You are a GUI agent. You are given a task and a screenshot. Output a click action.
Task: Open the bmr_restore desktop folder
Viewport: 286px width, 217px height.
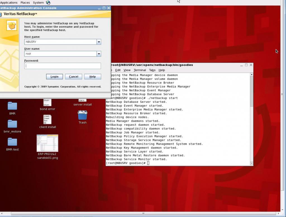pyautogui.click(x=12, y=124)
